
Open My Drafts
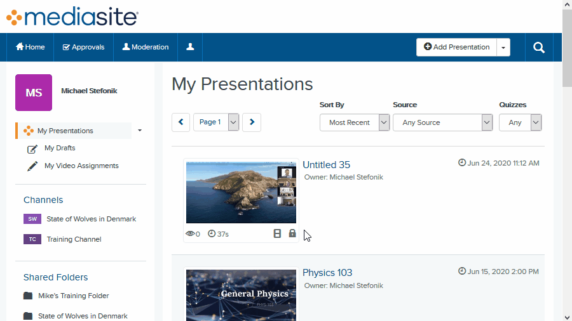point(60,148)
